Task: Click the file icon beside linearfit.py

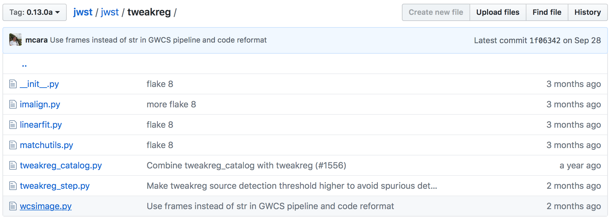Action: coord(13,125)
